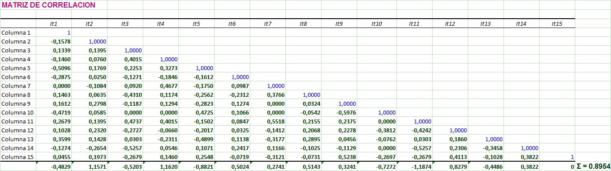Select the Columna 15 row label
611x171 pixels.
[18, 157]
